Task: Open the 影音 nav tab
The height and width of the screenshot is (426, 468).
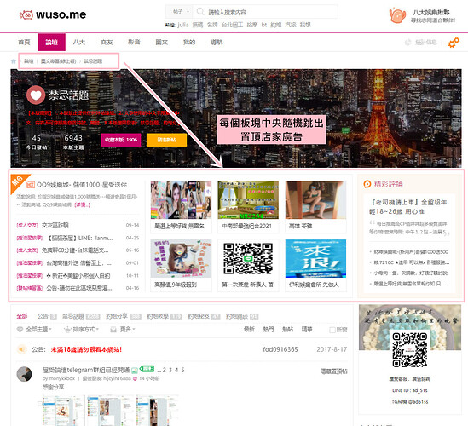Action: pyautogui.click(x=134, y=43)
